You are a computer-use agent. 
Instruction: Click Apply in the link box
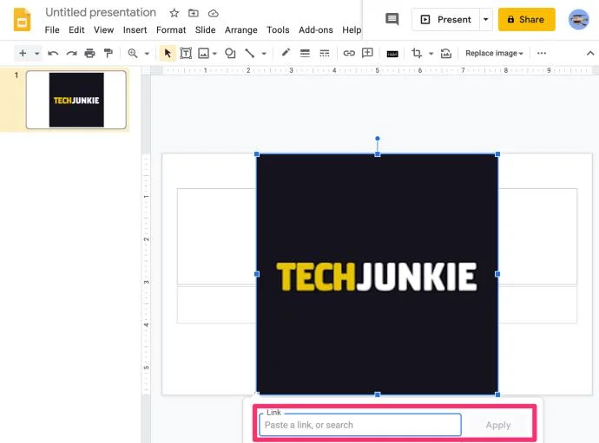tap(497, 425)
